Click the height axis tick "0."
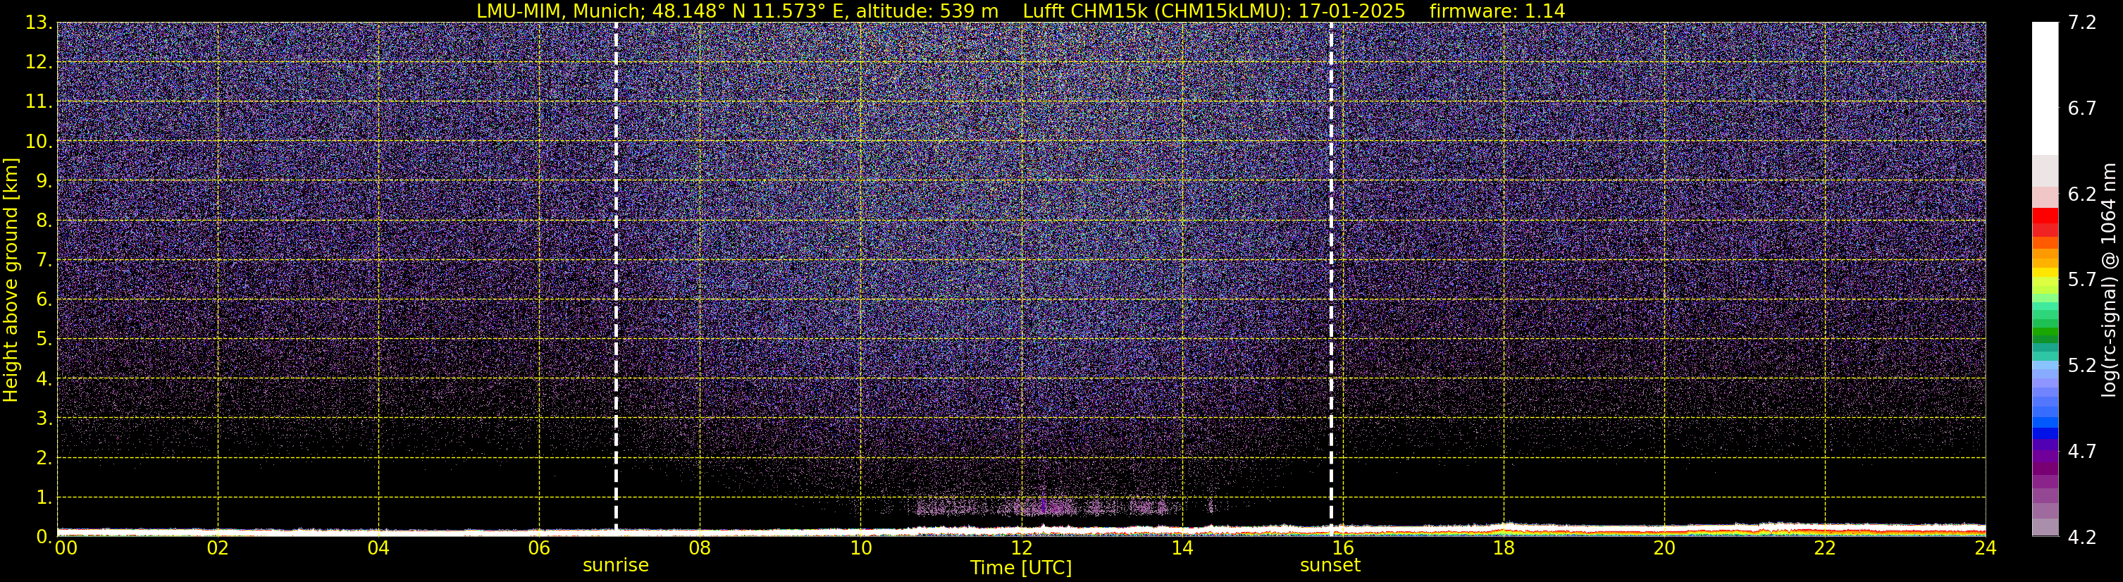2123x582 pixels. (x=44, y=537)
